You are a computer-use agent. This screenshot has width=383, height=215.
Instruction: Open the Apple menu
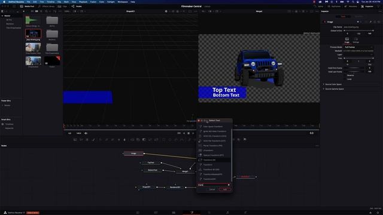4,2
